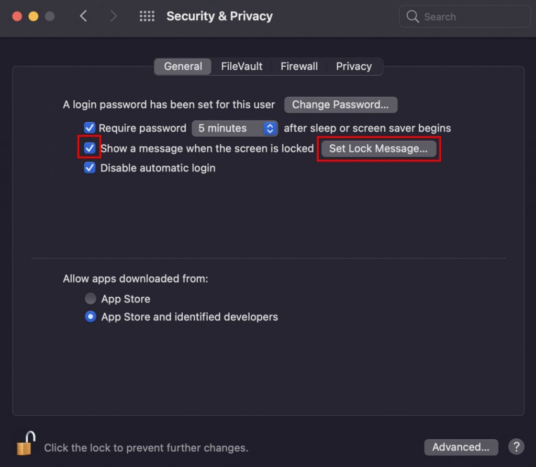Click the Show All preferences grid icon
This screenshot has height=467, width=536.
coord(147,16)
